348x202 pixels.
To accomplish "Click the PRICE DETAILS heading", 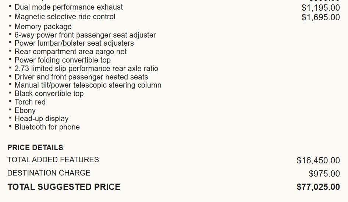I will [35, 148].
